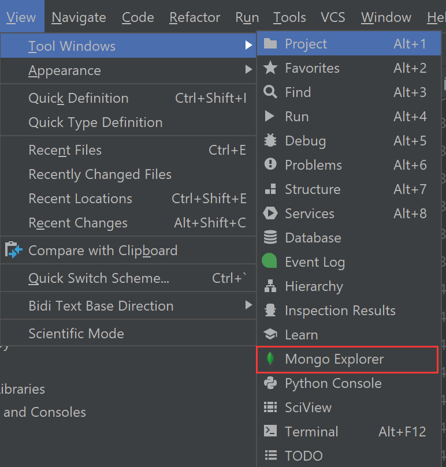446x467 pixels.
Task: Click the Python Console icon
Action: click(x=269, y=383)
